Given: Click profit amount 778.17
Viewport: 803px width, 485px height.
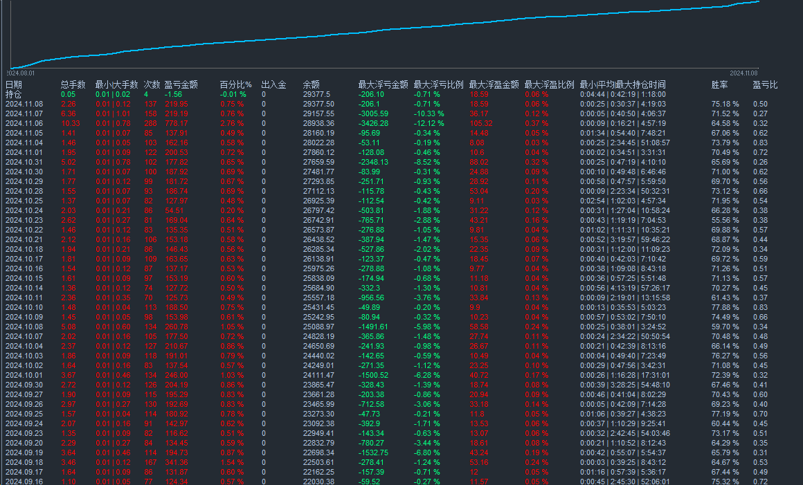Looking at the screenshot, I should pos(176,123).
